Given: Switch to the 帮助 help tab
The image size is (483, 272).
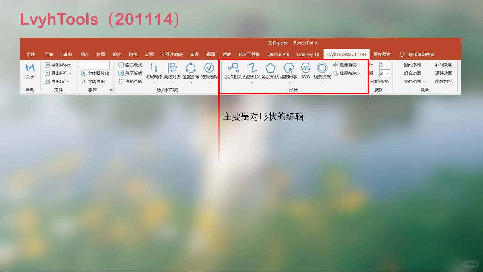Looking at the screenshot, I should [x=227, y=54].
